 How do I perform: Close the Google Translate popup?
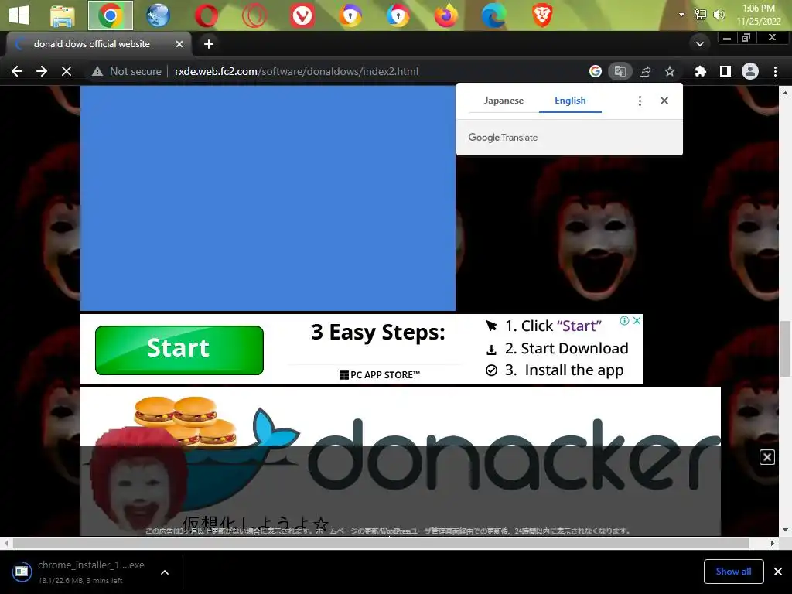click(664, 101)
